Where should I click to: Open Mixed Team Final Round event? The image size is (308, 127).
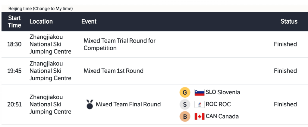tap(128, 104)
